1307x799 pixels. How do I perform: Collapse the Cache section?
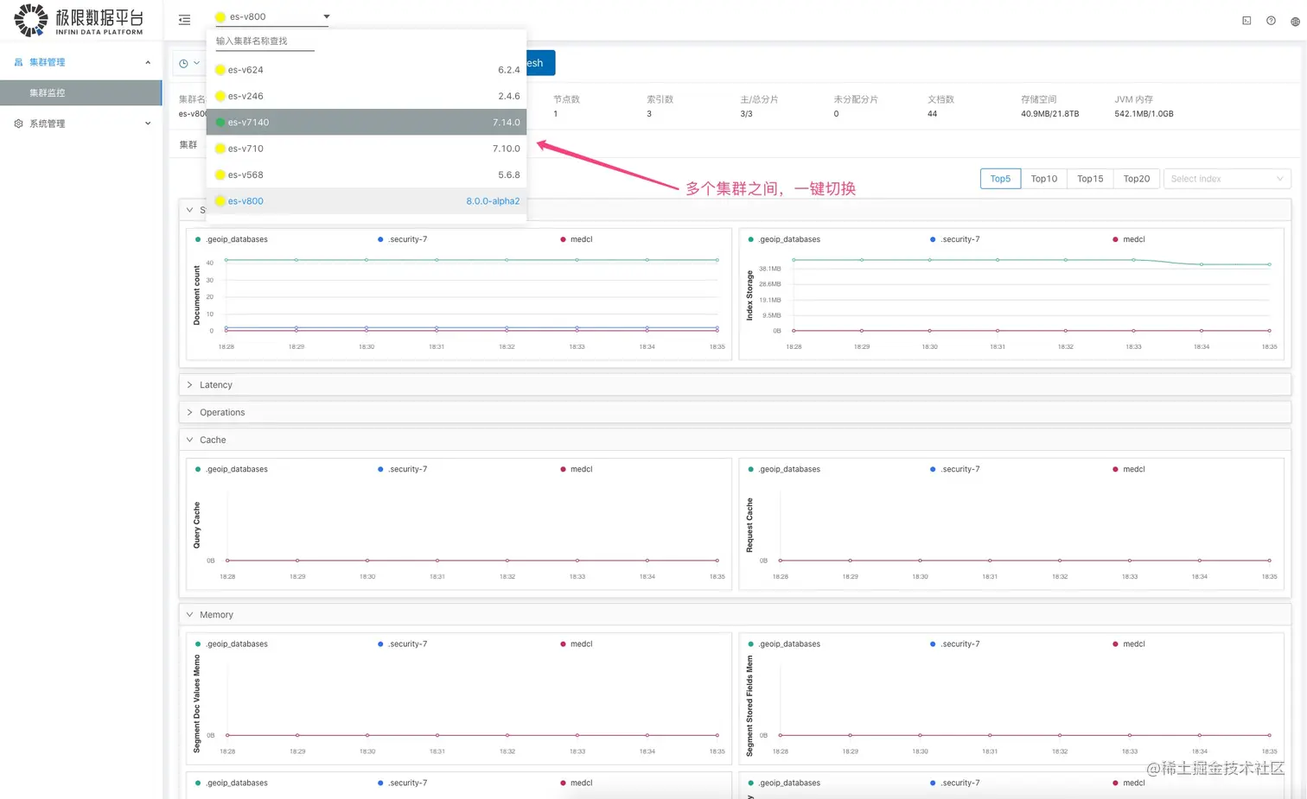(735, 440)
